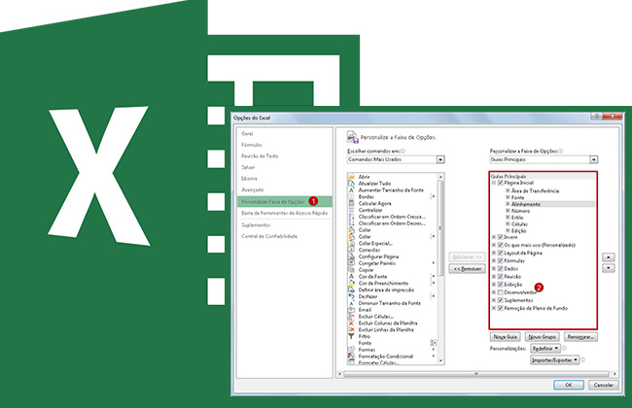Select Excluir Linhas da Planilha icon
This screenshot has width=632, height=408.
[x=351, y=329]
